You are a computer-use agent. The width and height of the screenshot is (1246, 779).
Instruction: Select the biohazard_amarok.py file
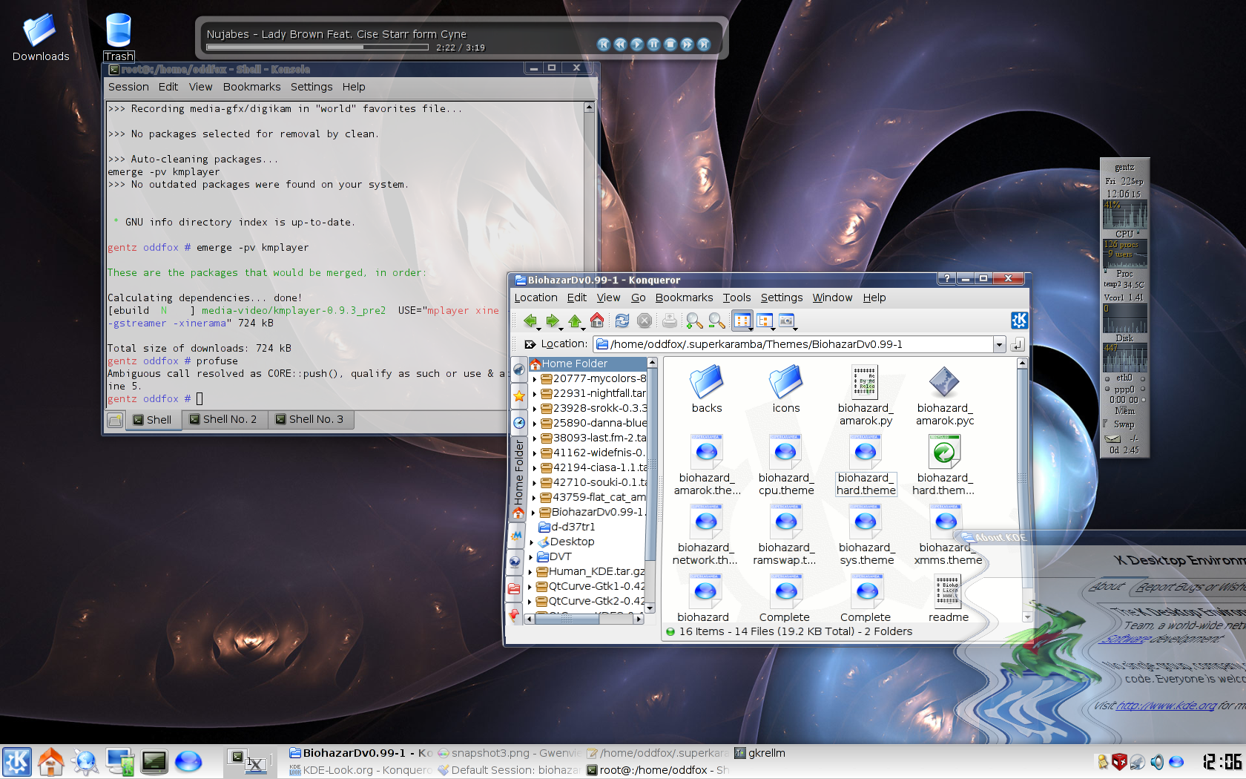coord(866,395)
